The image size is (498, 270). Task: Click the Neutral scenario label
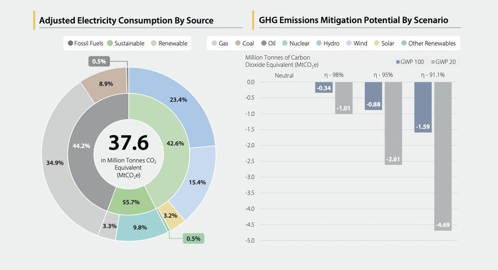[284, 75]
